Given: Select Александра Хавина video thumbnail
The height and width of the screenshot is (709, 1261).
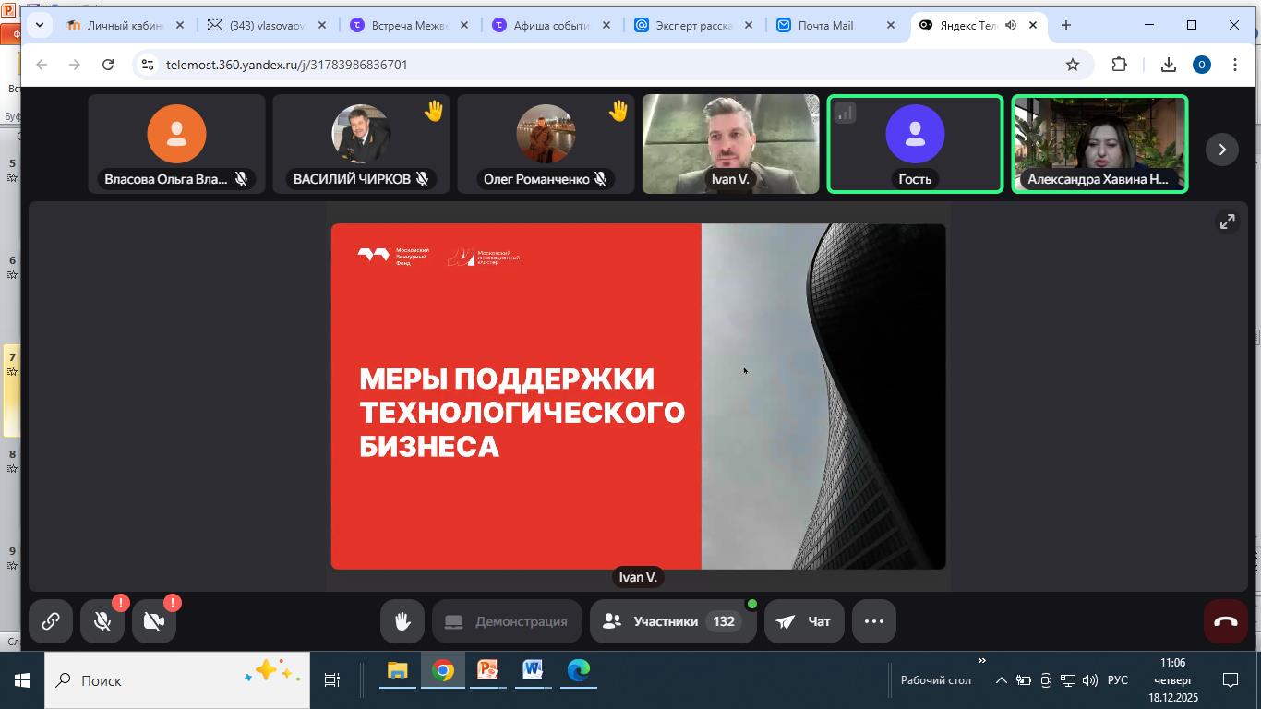Looking at the screenshot, I should point(1099,143).
